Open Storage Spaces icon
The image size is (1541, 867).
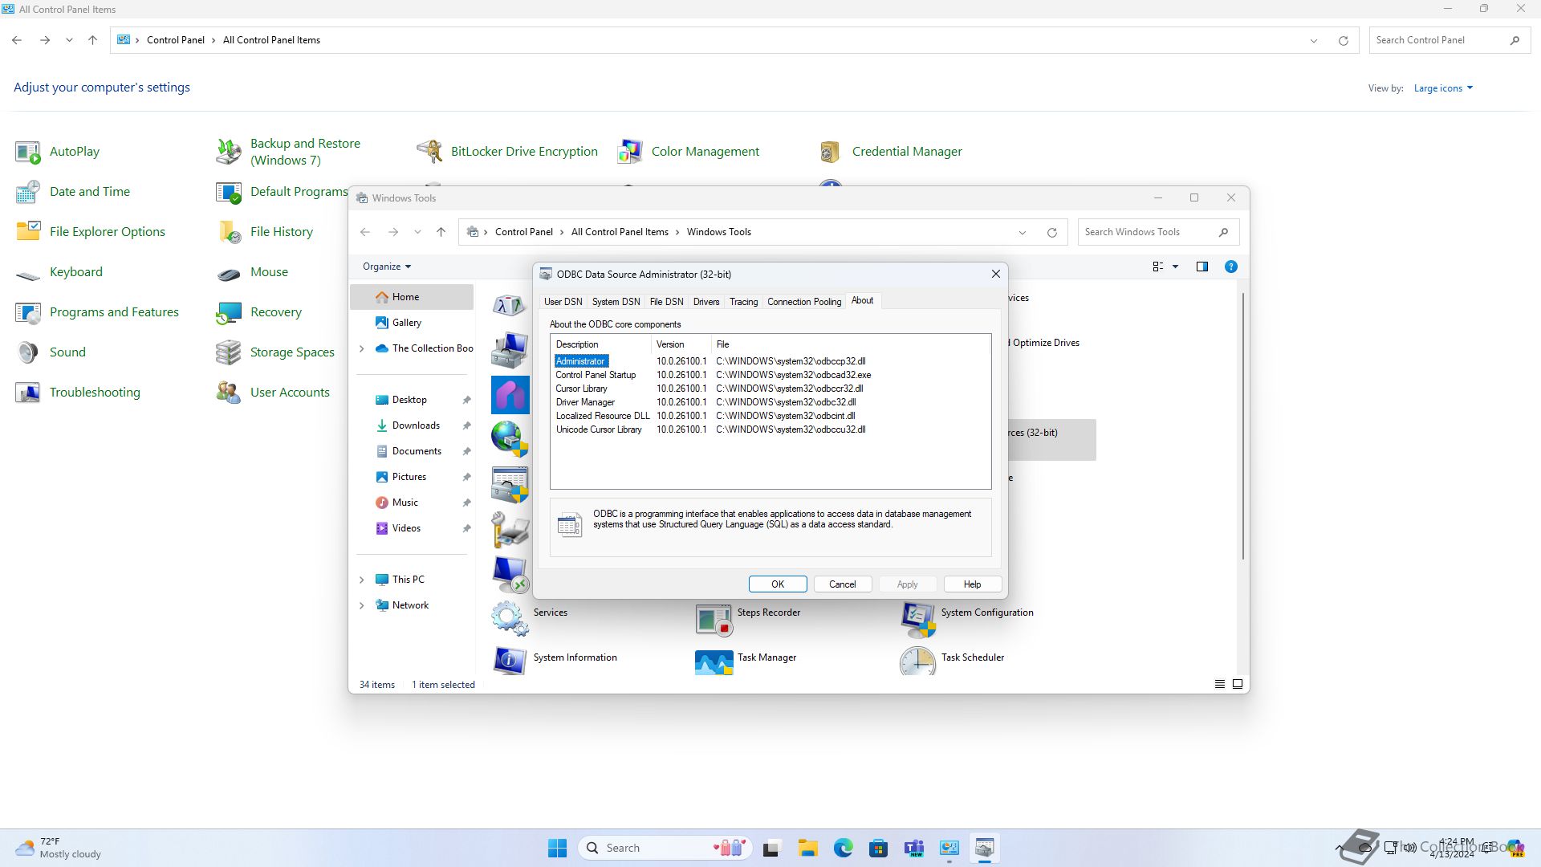(229, 352)
